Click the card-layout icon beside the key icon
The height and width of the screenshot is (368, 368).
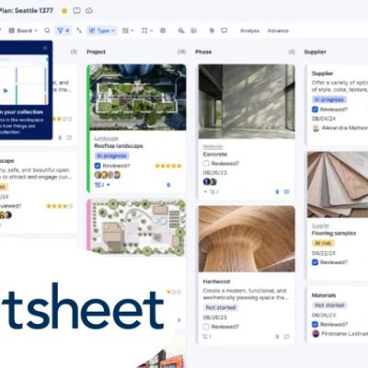pos(193,30)
